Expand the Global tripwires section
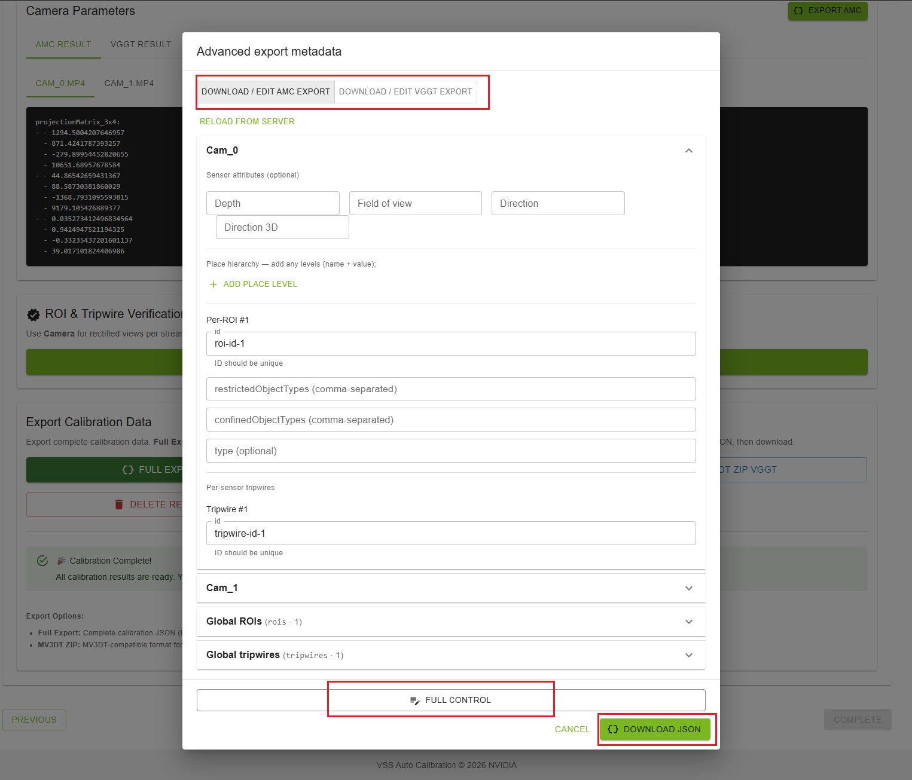 coord(451,655)
